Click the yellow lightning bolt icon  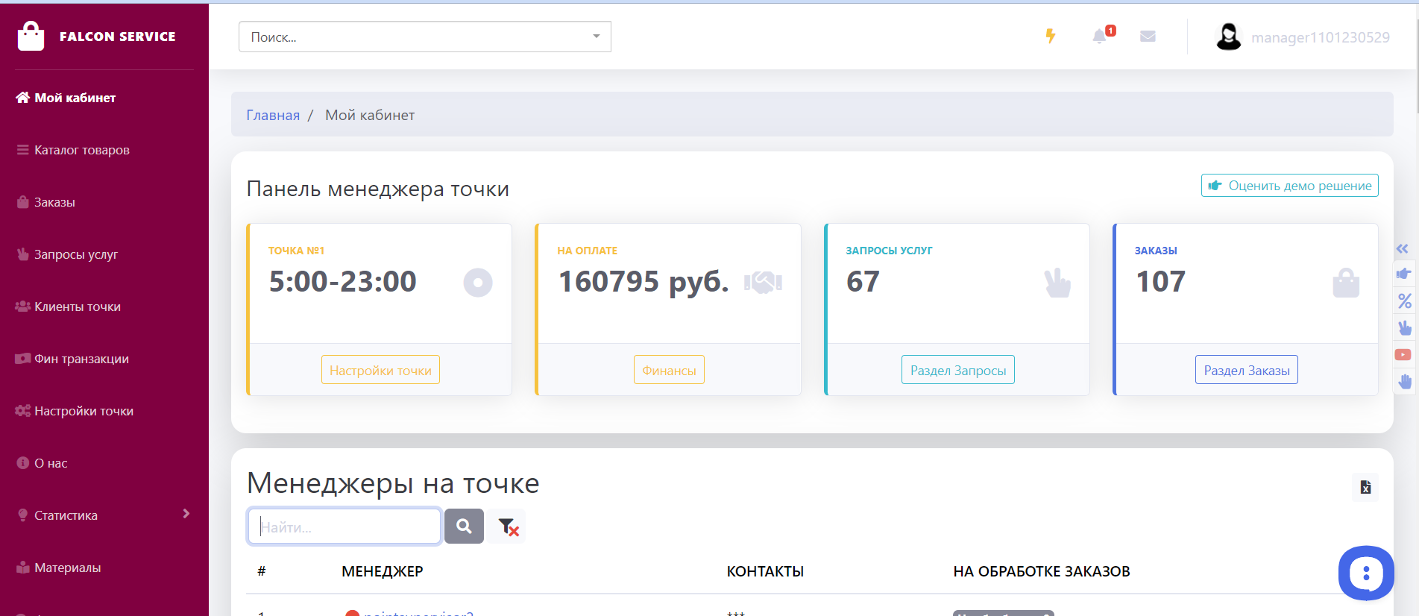[x=1050, y=36]
